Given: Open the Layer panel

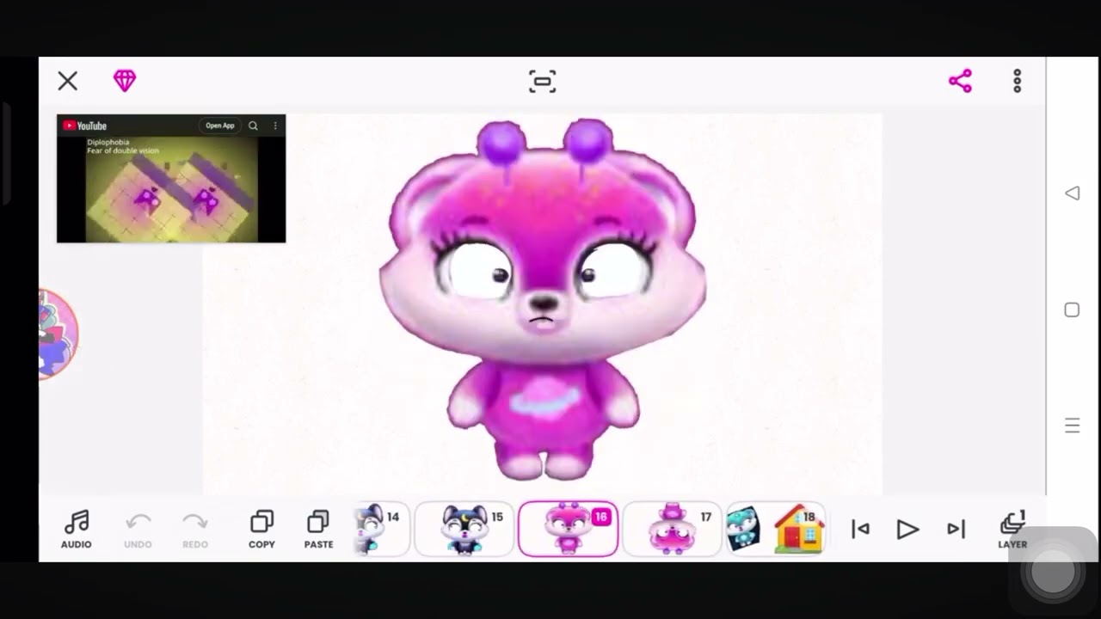Looking at the screenshot, I should point(1012,530).
